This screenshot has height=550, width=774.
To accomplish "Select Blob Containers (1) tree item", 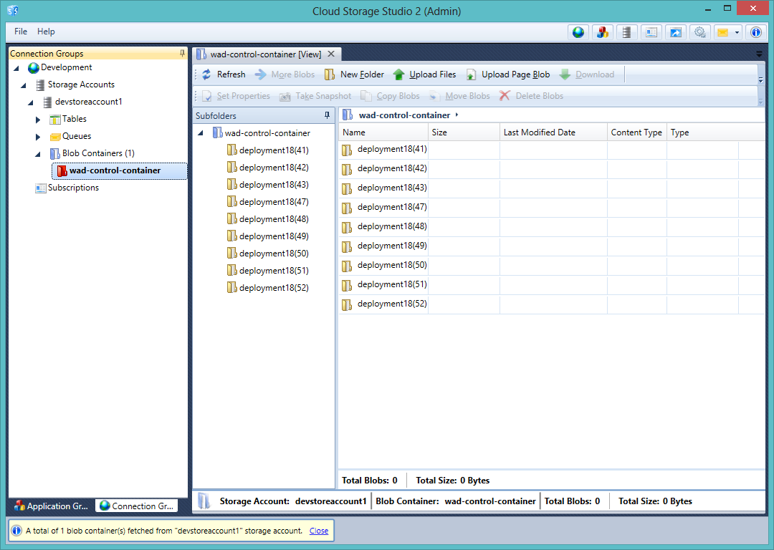I will tap(98, 153).
